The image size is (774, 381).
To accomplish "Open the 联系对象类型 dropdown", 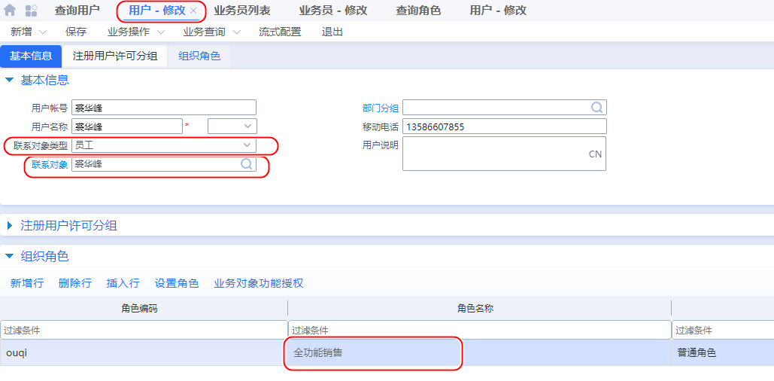I will tap(247, 145).
